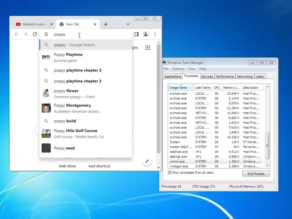Click search icon beside poppy build
The height and width of the screenshot is (219, 292).
click(x=46, y=121)
